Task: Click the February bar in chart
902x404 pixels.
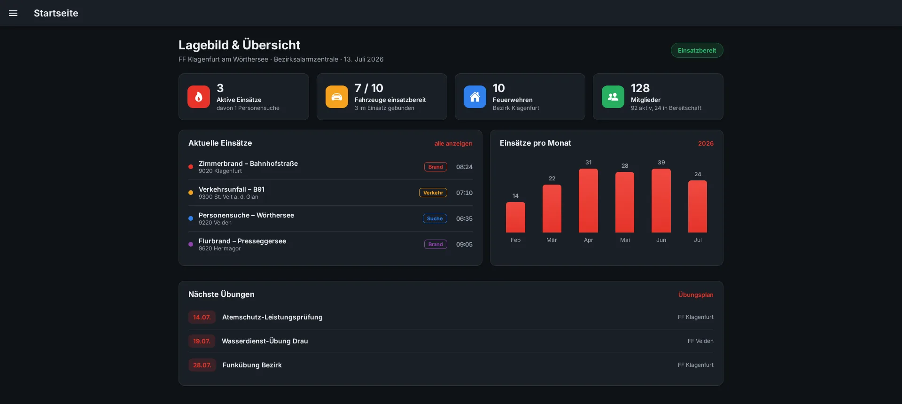Action: point(515,218)
